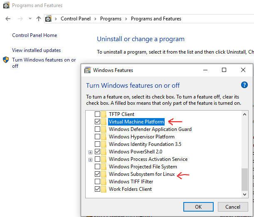
Task: Click the features list scroll down arrow
Action: tap(244, 194)
